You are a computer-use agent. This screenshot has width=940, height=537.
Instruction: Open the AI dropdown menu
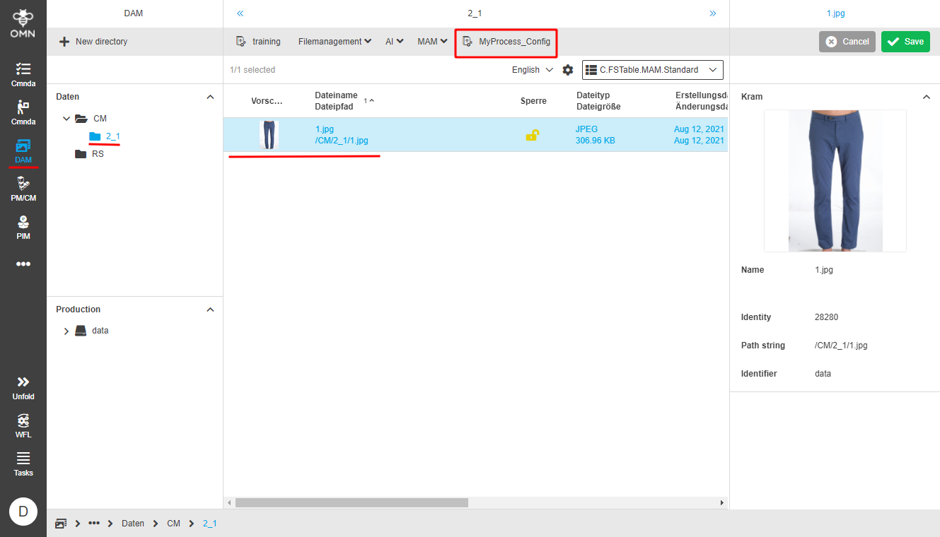(395, 42)
